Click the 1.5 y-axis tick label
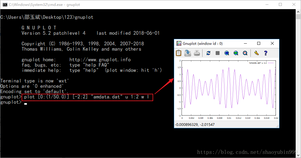This screenshot has height=158, width=301. pos(179,67)
